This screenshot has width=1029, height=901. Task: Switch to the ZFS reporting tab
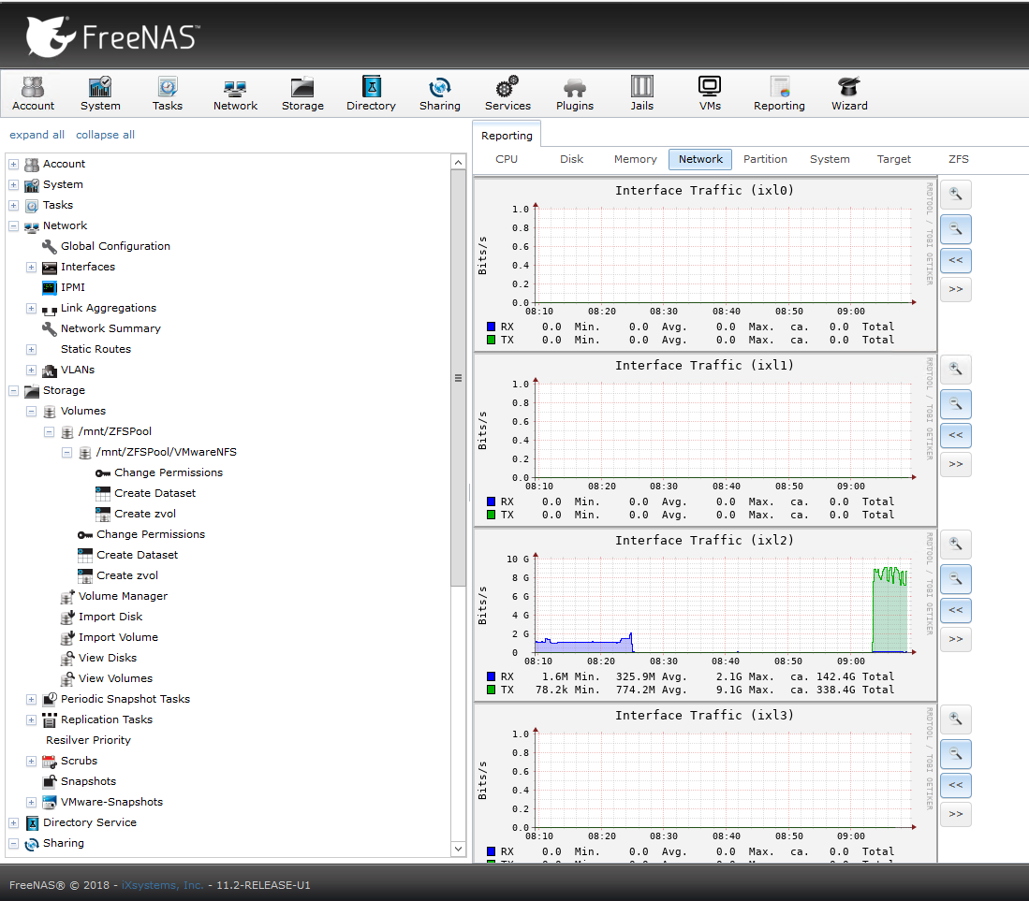pos(958,159)
